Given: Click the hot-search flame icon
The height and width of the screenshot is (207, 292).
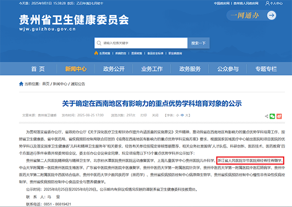Looking at the screenshot, I should pyautogui.click(x=95, y=53).
